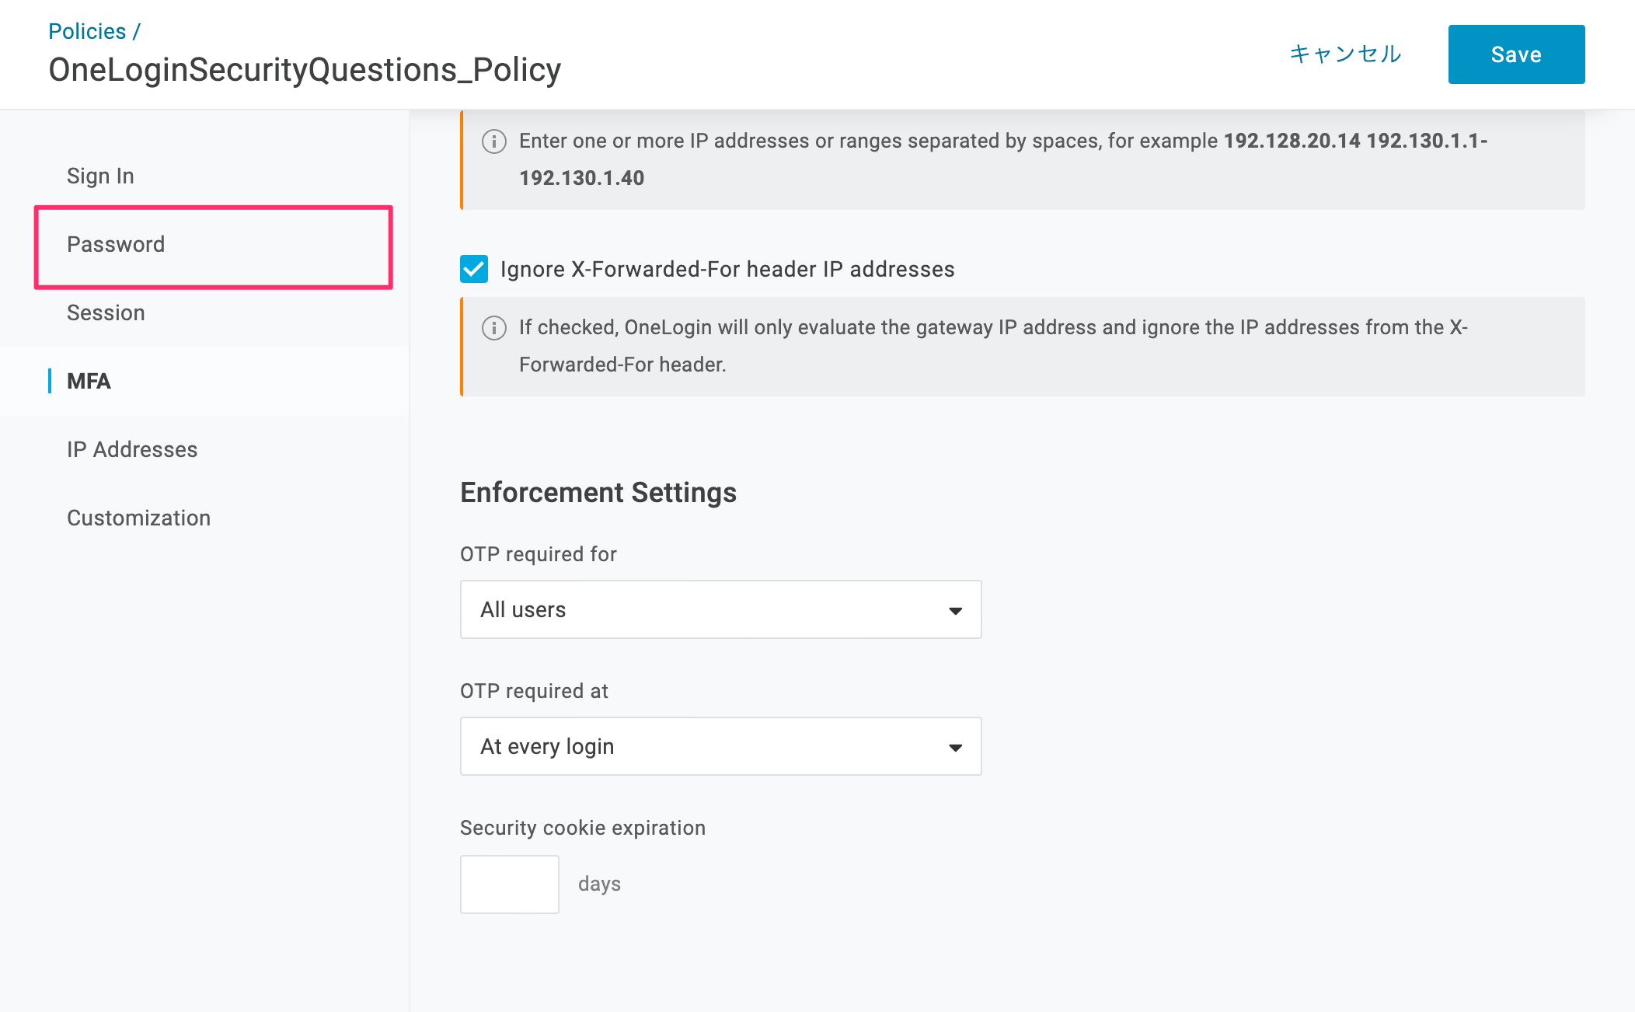1635x1012 pixels.
Task: Click the 'OTP required at' label
Action: click(534, 691)
